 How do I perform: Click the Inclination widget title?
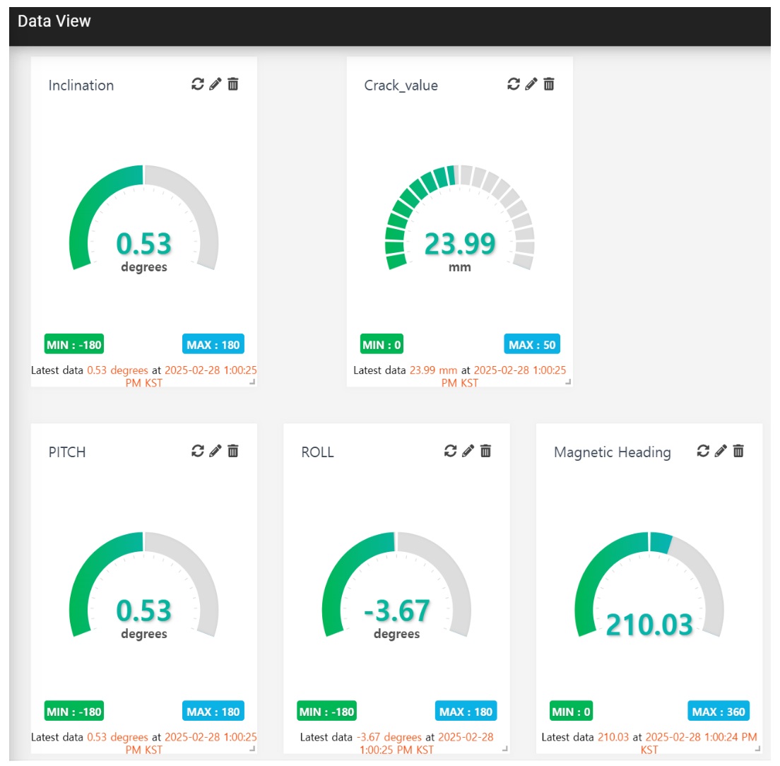click(81, 86)
